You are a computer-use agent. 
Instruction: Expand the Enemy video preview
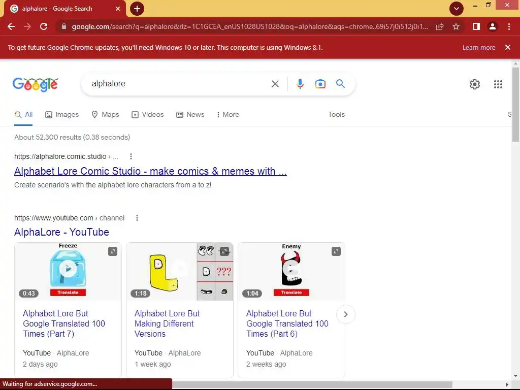pos(336,251)
